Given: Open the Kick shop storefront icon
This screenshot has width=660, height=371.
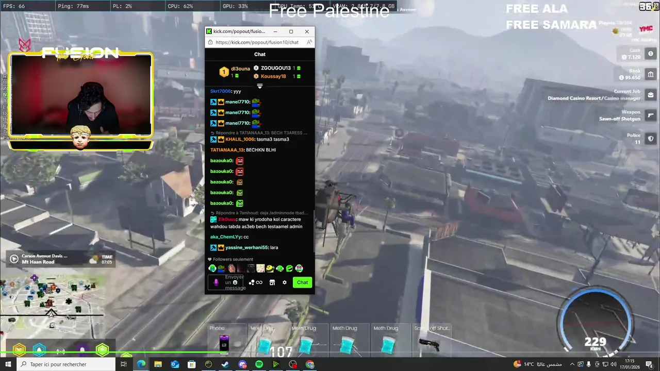Looking at the screenshot, I should [272, 282].
